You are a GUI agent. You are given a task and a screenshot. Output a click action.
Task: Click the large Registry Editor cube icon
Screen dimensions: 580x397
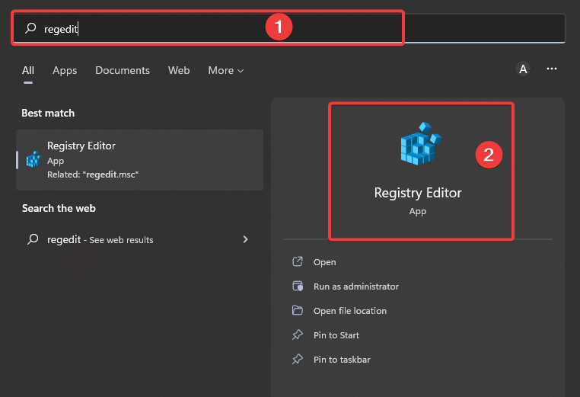[x=421, y=143]
